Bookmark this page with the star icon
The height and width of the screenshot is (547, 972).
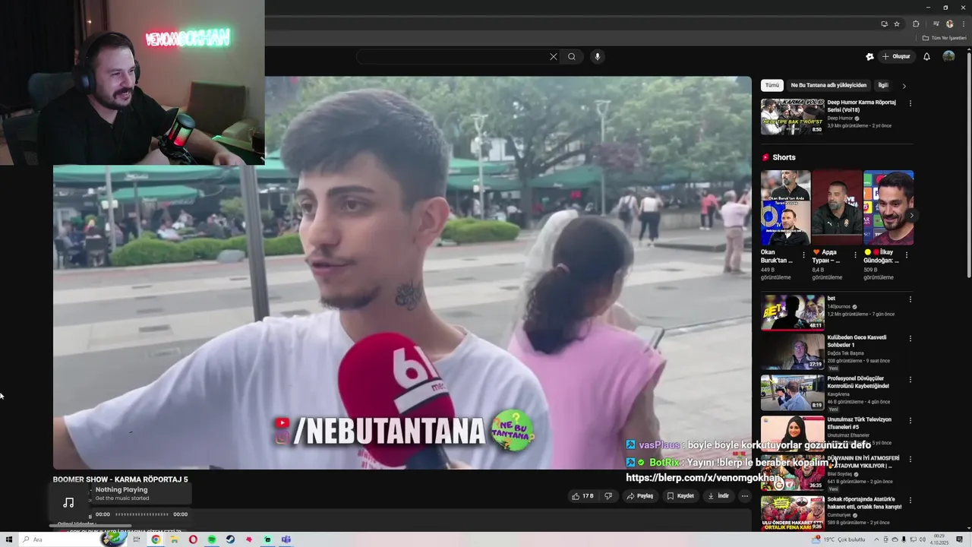click(x=896, y=24)
